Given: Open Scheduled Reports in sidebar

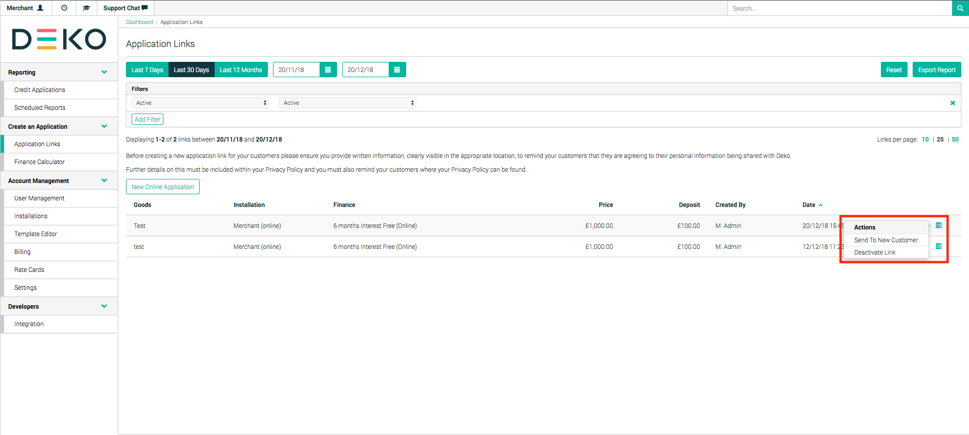Looking at the screenshot, I should (61, 108).
